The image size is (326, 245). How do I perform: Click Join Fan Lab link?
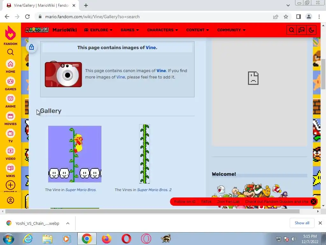coord(228,202)
